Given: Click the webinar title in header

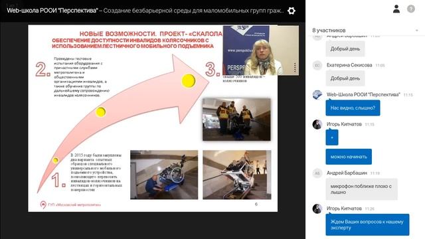Looking at the screenshot, I should tap(145, 11).
